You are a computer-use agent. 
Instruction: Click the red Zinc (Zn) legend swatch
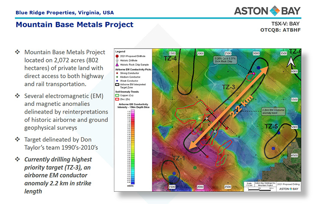117,99
